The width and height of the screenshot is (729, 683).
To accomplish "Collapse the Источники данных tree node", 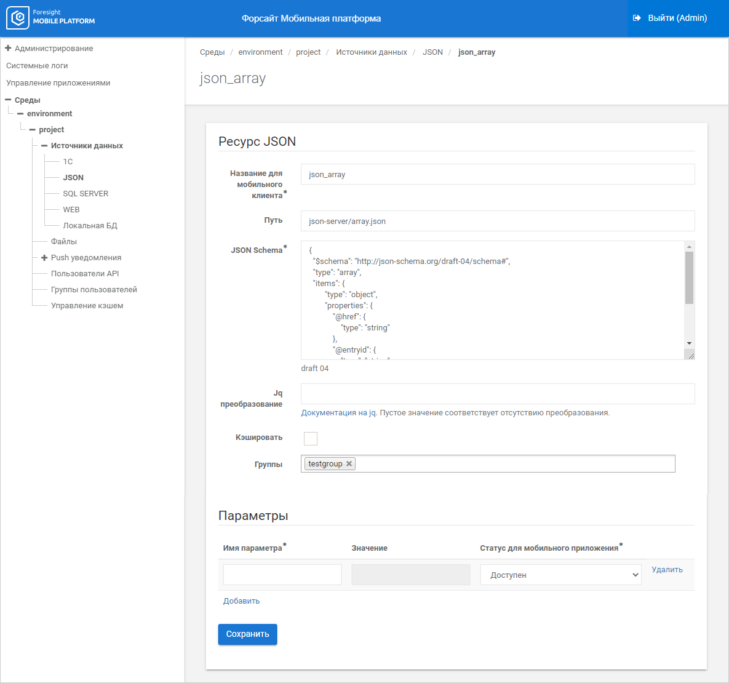I will tap(44, 146).
